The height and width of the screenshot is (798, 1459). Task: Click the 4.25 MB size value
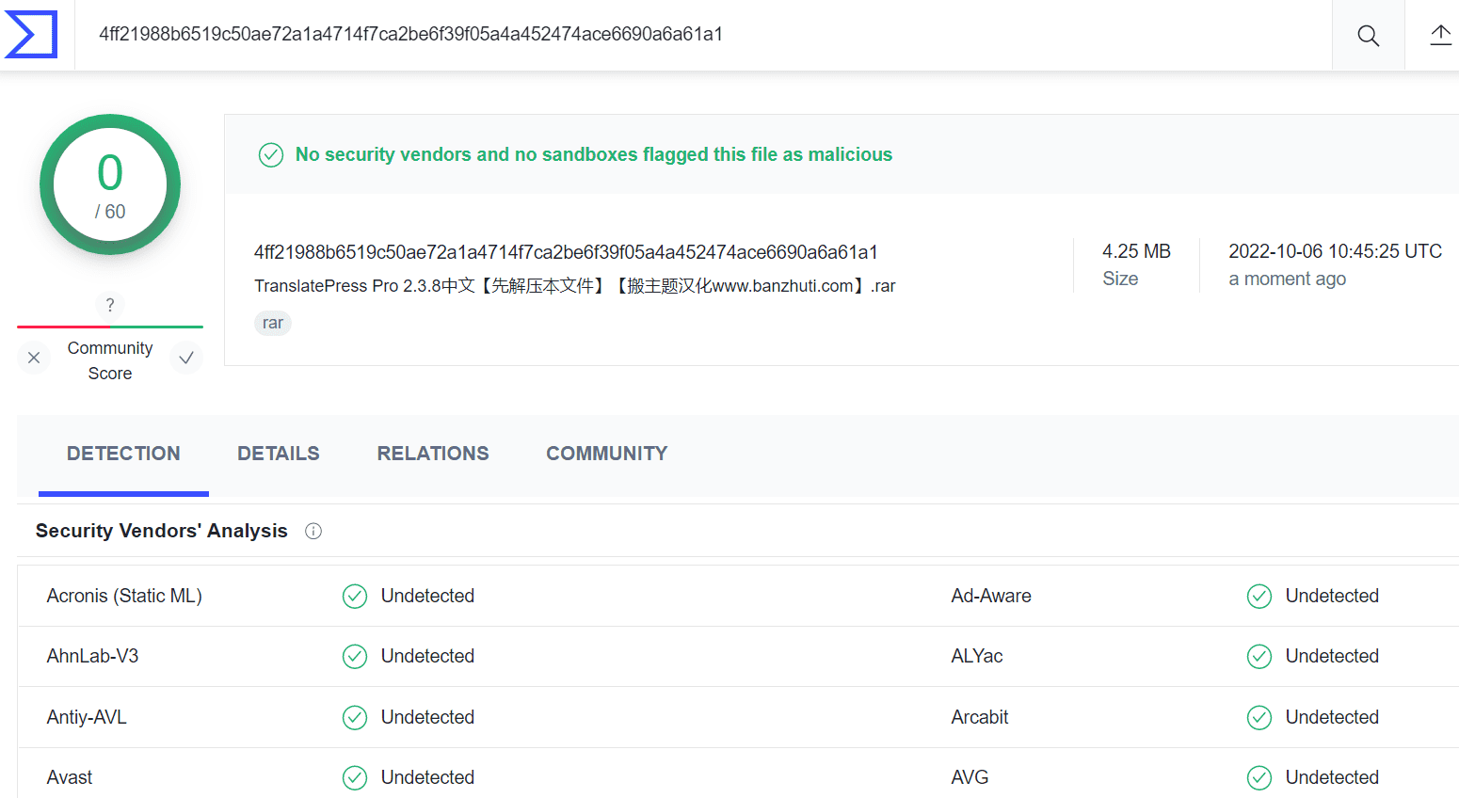point(1136,251)
